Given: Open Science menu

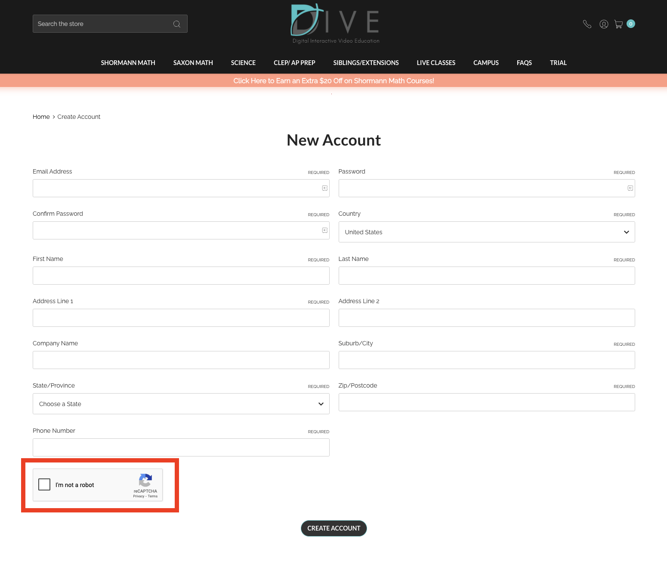Looking at the screenshot, I should [243, 63].
